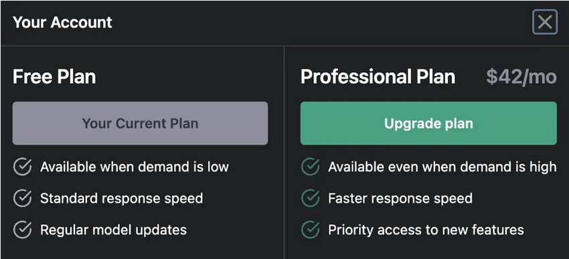Select the Available when demand is low text
The height and width of the screenshot is (259, 569).
tap(135, 167)
